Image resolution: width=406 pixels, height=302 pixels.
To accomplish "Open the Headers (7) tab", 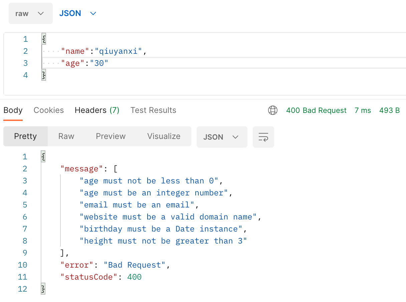I will (x=97, y=110).
